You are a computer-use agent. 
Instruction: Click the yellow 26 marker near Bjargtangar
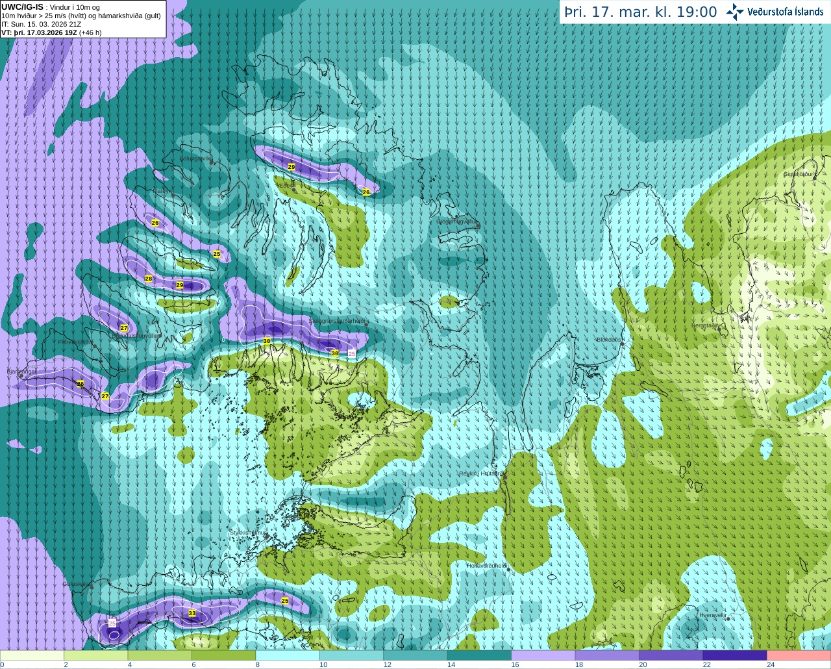(x=81, y=384)
